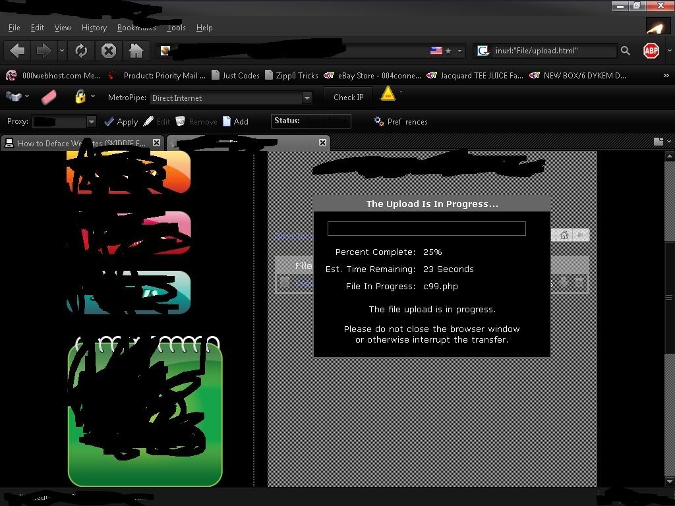Go forward with the Forward arrow
This screenshot has width=675, height=506.
(43, 51)
